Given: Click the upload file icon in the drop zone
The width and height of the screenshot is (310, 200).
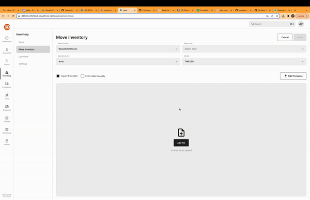Looking at the screenshot, I should [181, 132].
